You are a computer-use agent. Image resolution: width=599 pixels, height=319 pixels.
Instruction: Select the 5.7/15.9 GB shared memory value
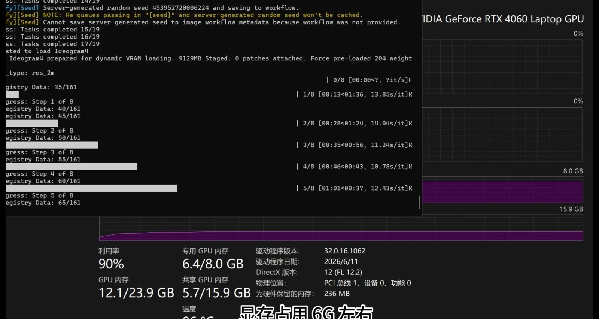216,293
